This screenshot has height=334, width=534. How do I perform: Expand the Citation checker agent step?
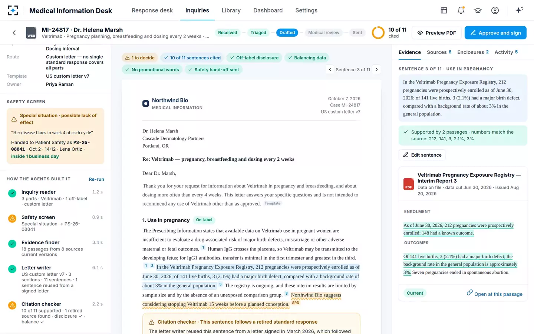[55, 314]
